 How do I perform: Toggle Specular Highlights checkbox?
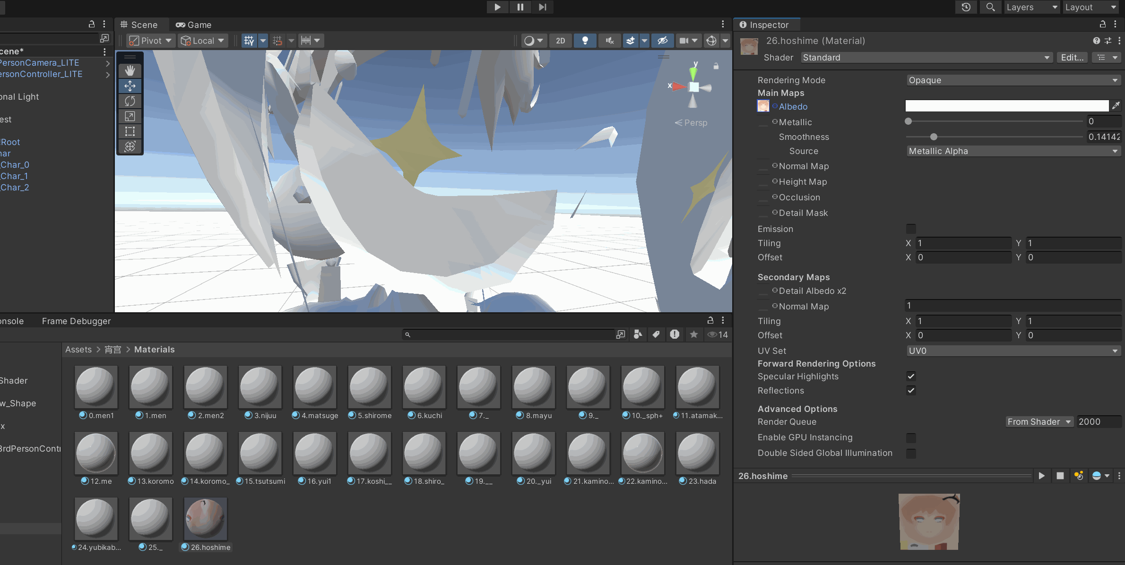click(x=911, y=377)
